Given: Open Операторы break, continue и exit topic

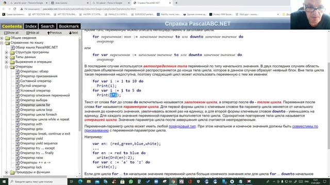Looking at the screenshot, I should coord(45,134).
